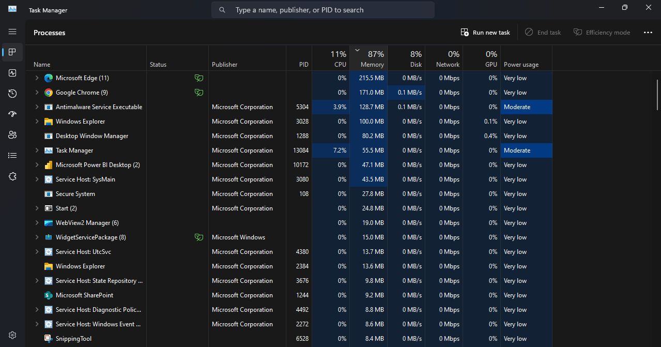Image resolution: width=661 pixels, height=347 pixels.
Task: Open the Startup apps page
Action: coord(12,114)
